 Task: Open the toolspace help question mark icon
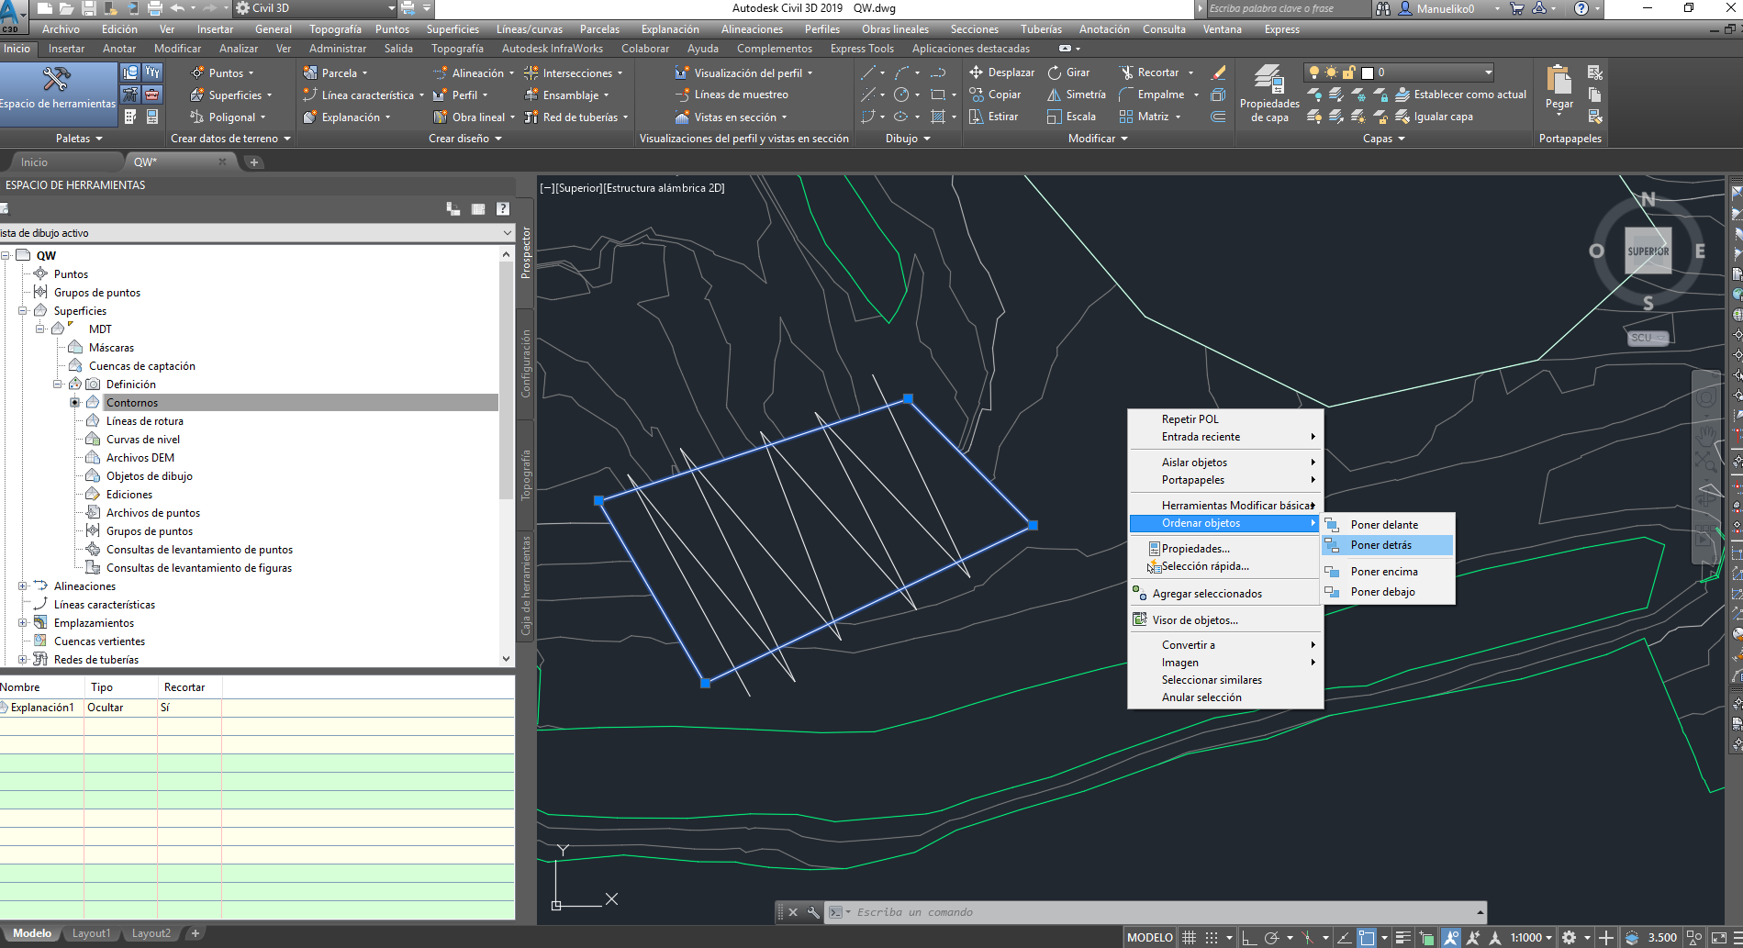click(x=503, y=209)
